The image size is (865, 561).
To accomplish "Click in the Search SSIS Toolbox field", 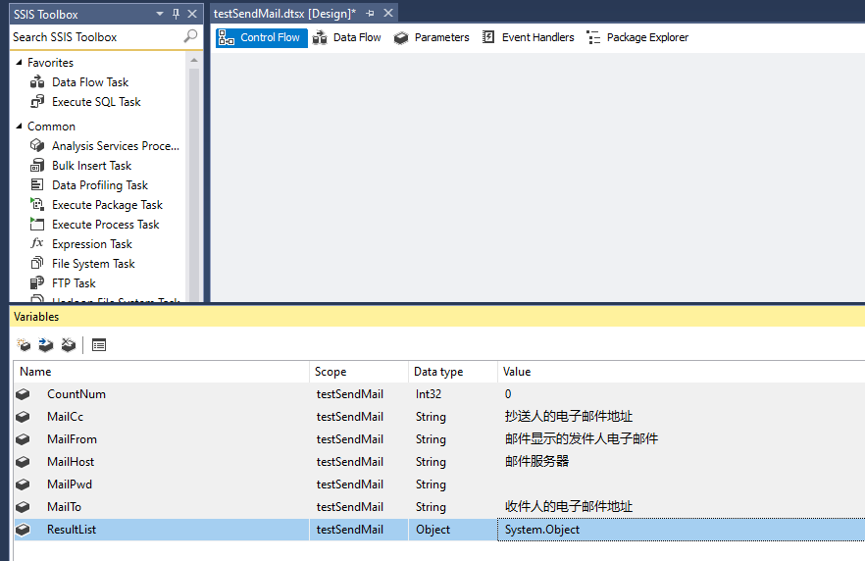I will 96,37.
